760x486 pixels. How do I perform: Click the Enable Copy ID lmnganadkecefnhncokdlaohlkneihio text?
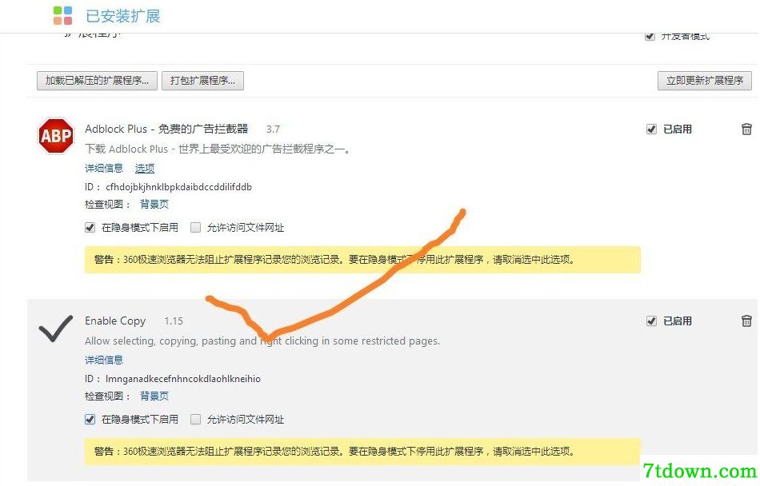[x=183, y=379]
